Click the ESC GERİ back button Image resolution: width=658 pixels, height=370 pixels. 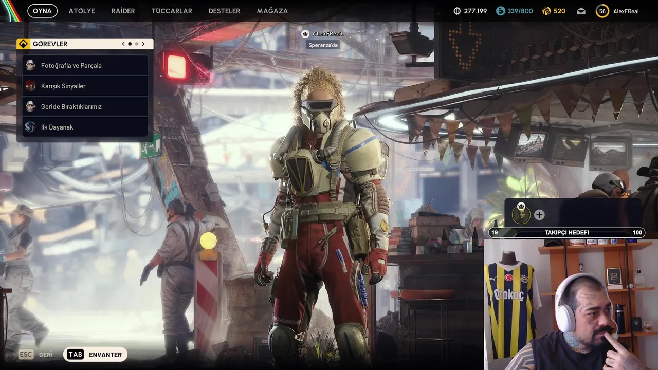36,355
